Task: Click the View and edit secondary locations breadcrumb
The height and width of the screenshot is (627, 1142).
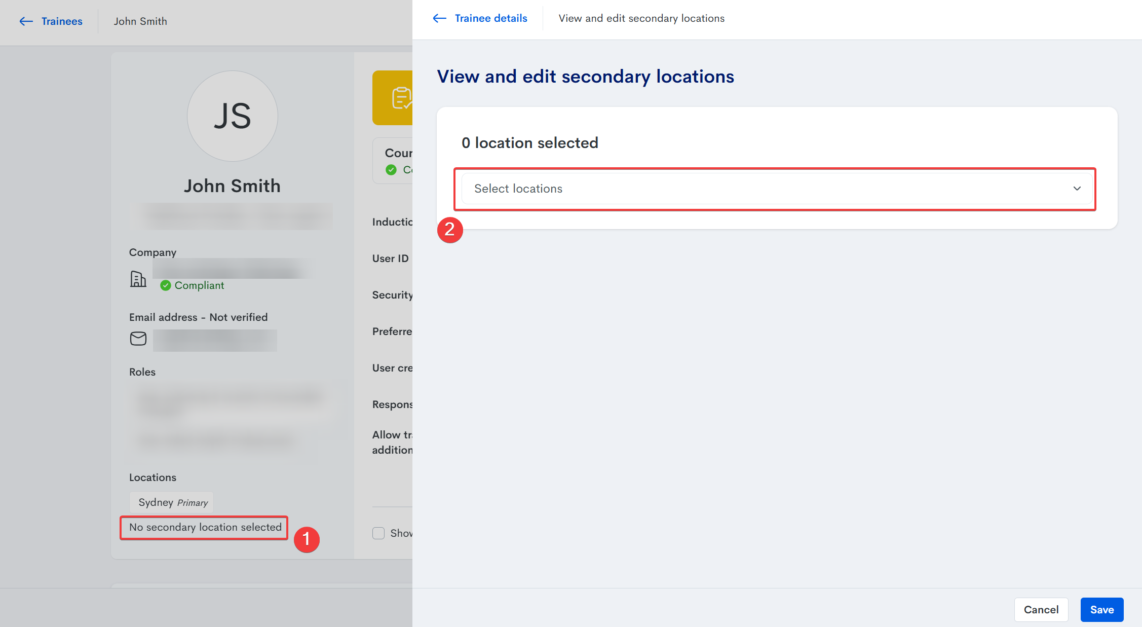Action: coord(641,18)
